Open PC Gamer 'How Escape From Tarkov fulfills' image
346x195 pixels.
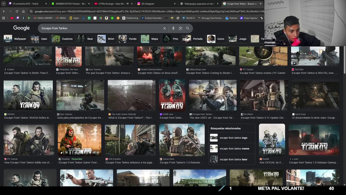point(29,140)
